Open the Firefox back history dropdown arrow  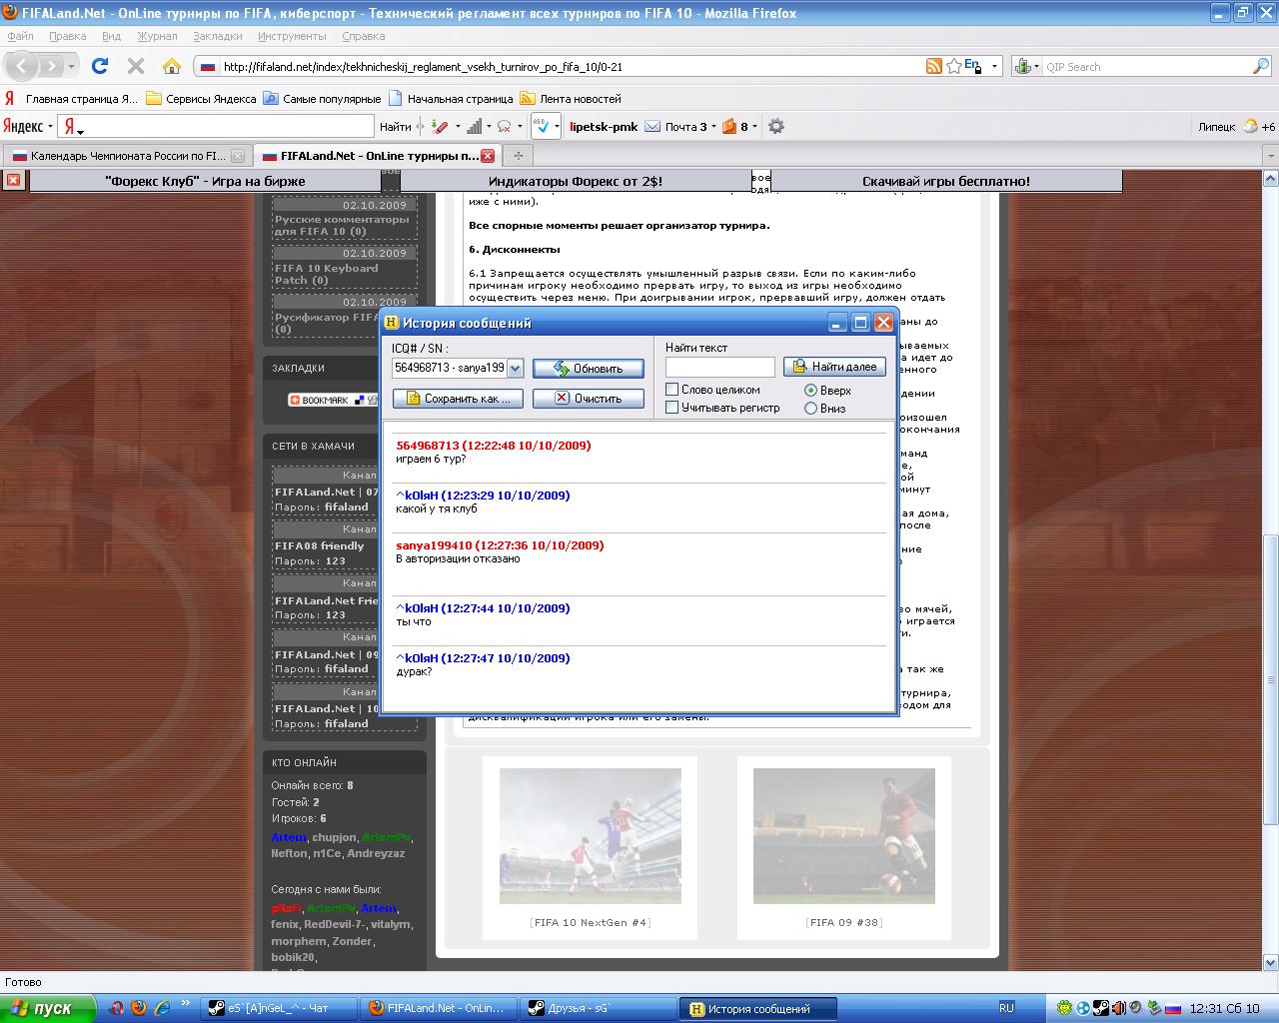tap(72, 67)
